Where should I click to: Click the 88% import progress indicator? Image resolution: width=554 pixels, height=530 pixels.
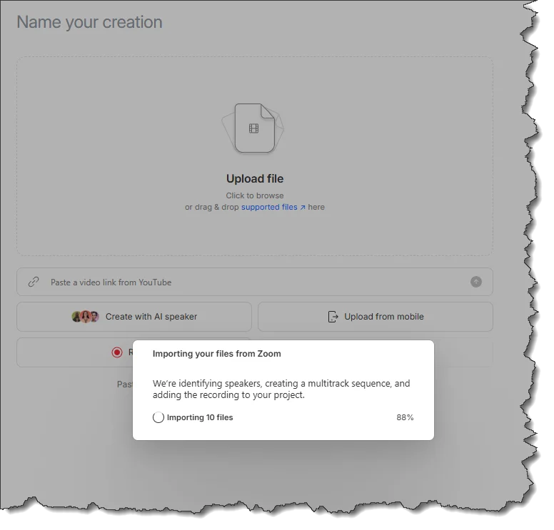pos(405,417)
